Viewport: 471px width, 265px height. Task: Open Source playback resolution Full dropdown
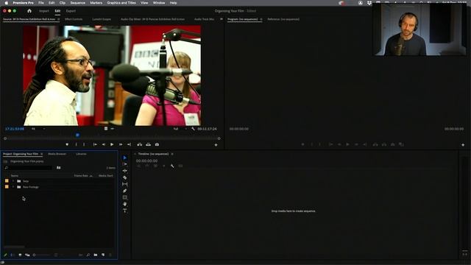click(x=180, y=129)
